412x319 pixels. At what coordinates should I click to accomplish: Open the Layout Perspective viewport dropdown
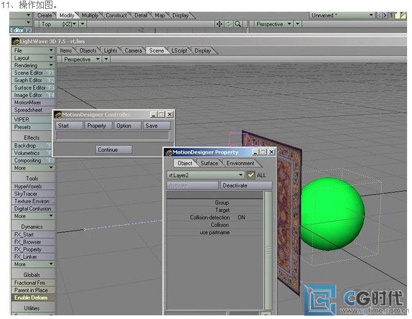[x=82, y=59]
